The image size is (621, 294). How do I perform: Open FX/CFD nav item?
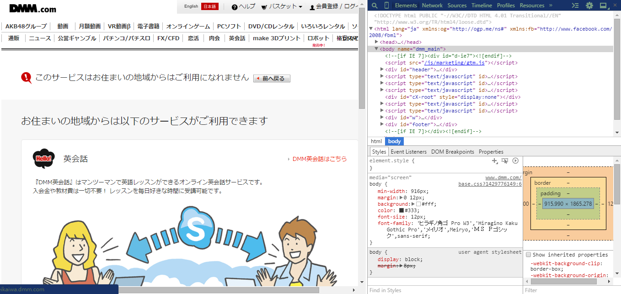[168, 38]
